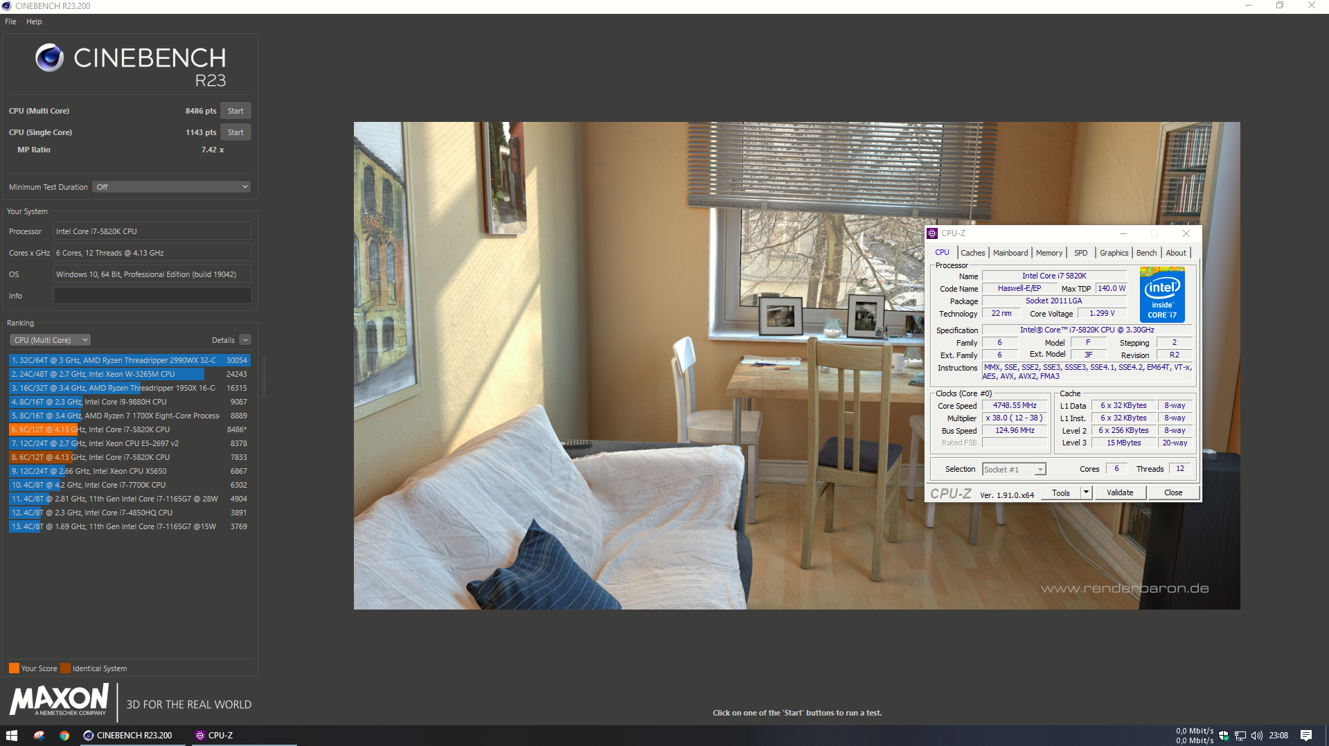Image resolution: width=1329 pixels, height=746 pixels.
Task: Open the network tray icon
Action: tap(1240, 736)
